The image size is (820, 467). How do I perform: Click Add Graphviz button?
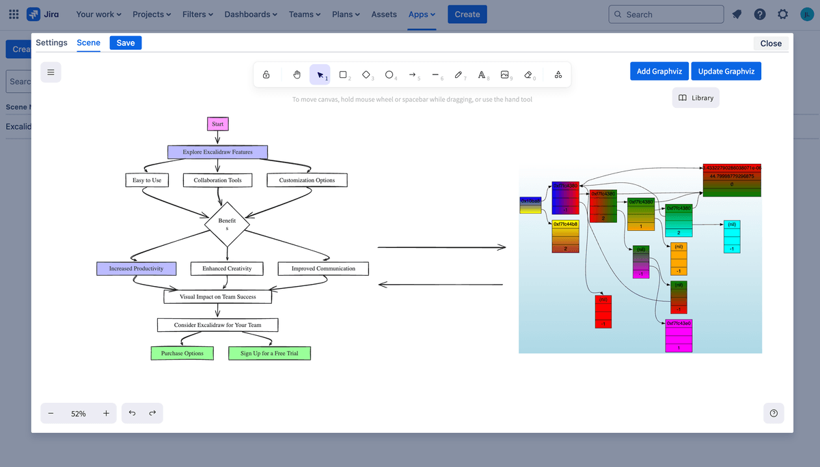pos(659,71)
